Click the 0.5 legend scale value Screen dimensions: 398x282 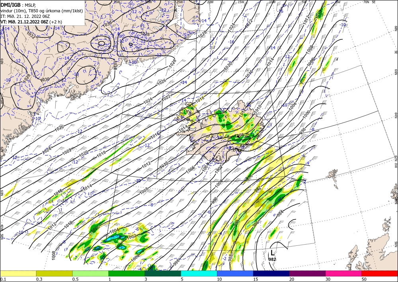pos(75,279)
